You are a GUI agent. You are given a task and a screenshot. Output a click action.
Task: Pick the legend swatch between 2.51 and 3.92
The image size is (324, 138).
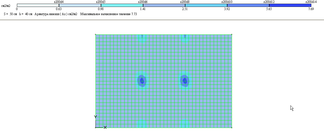[206, 5]
